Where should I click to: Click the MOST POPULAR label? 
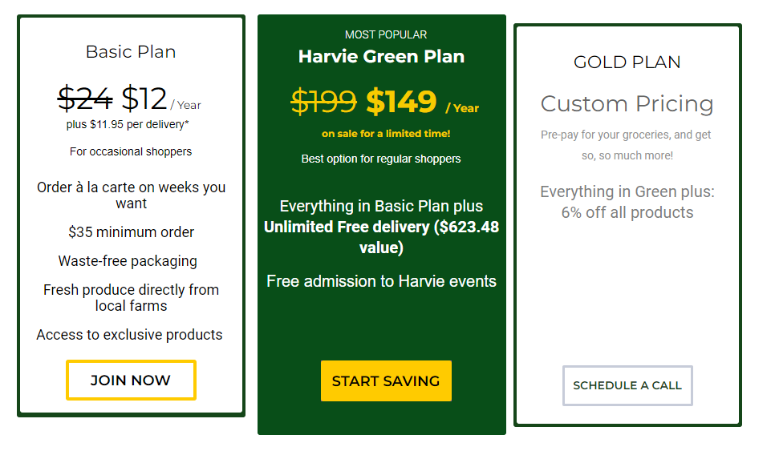click(386, 34)
